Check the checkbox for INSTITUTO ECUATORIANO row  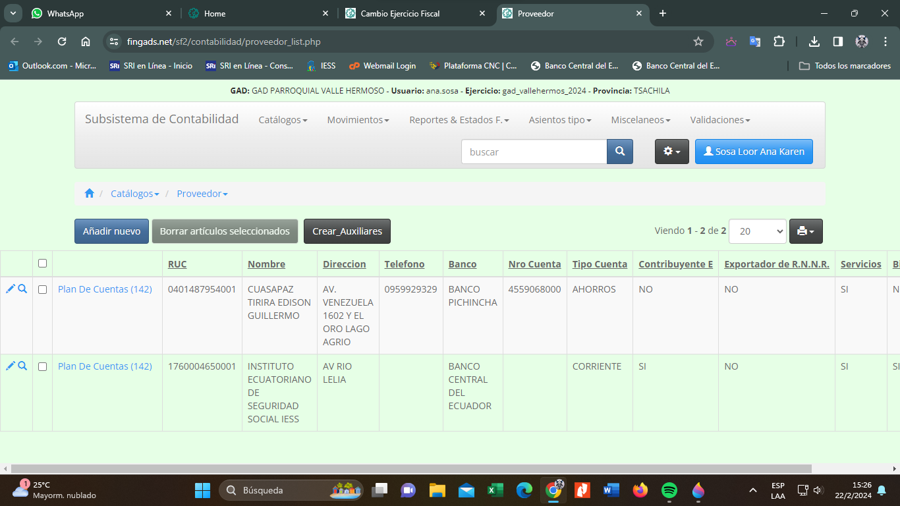[43, 366]
